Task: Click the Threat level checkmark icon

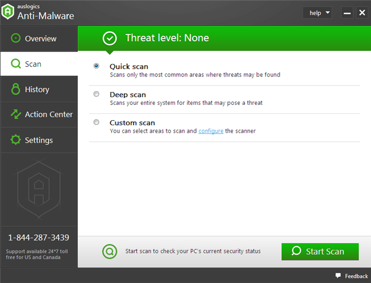Action: click(110, 38)
